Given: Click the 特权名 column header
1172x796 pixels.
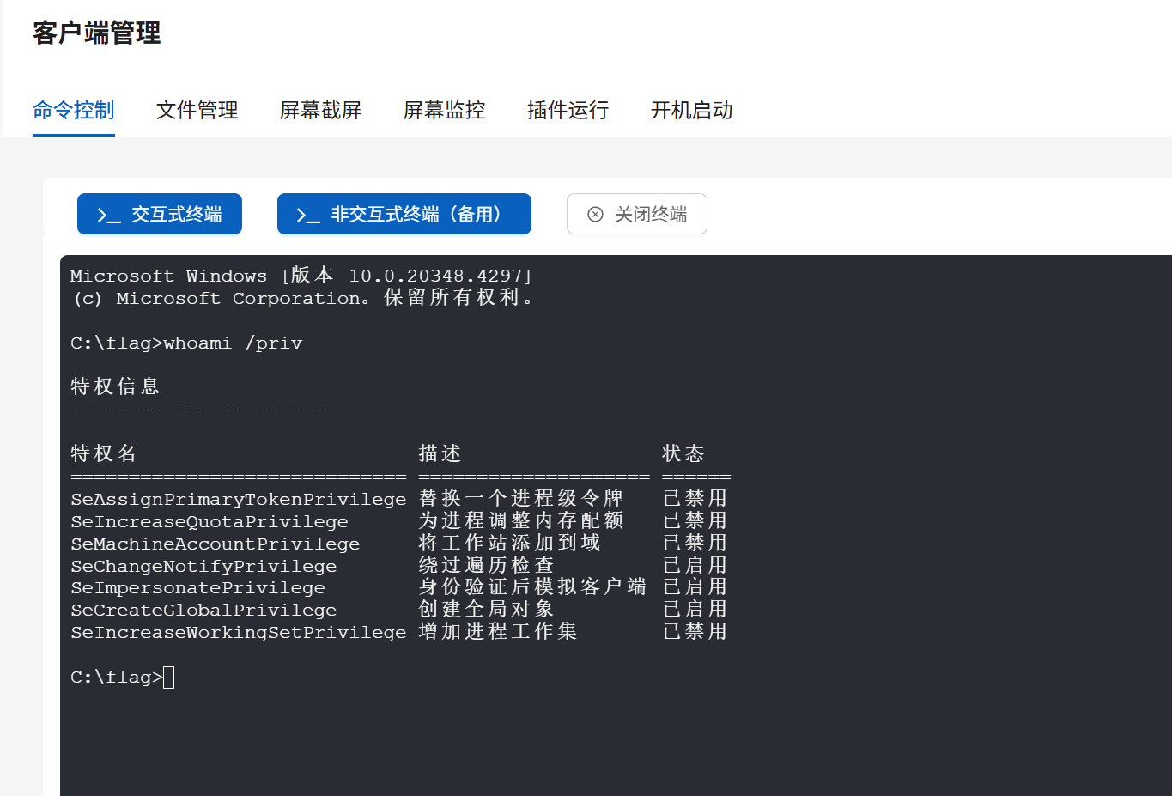Looking at the screenshot, I should (104, 453).
